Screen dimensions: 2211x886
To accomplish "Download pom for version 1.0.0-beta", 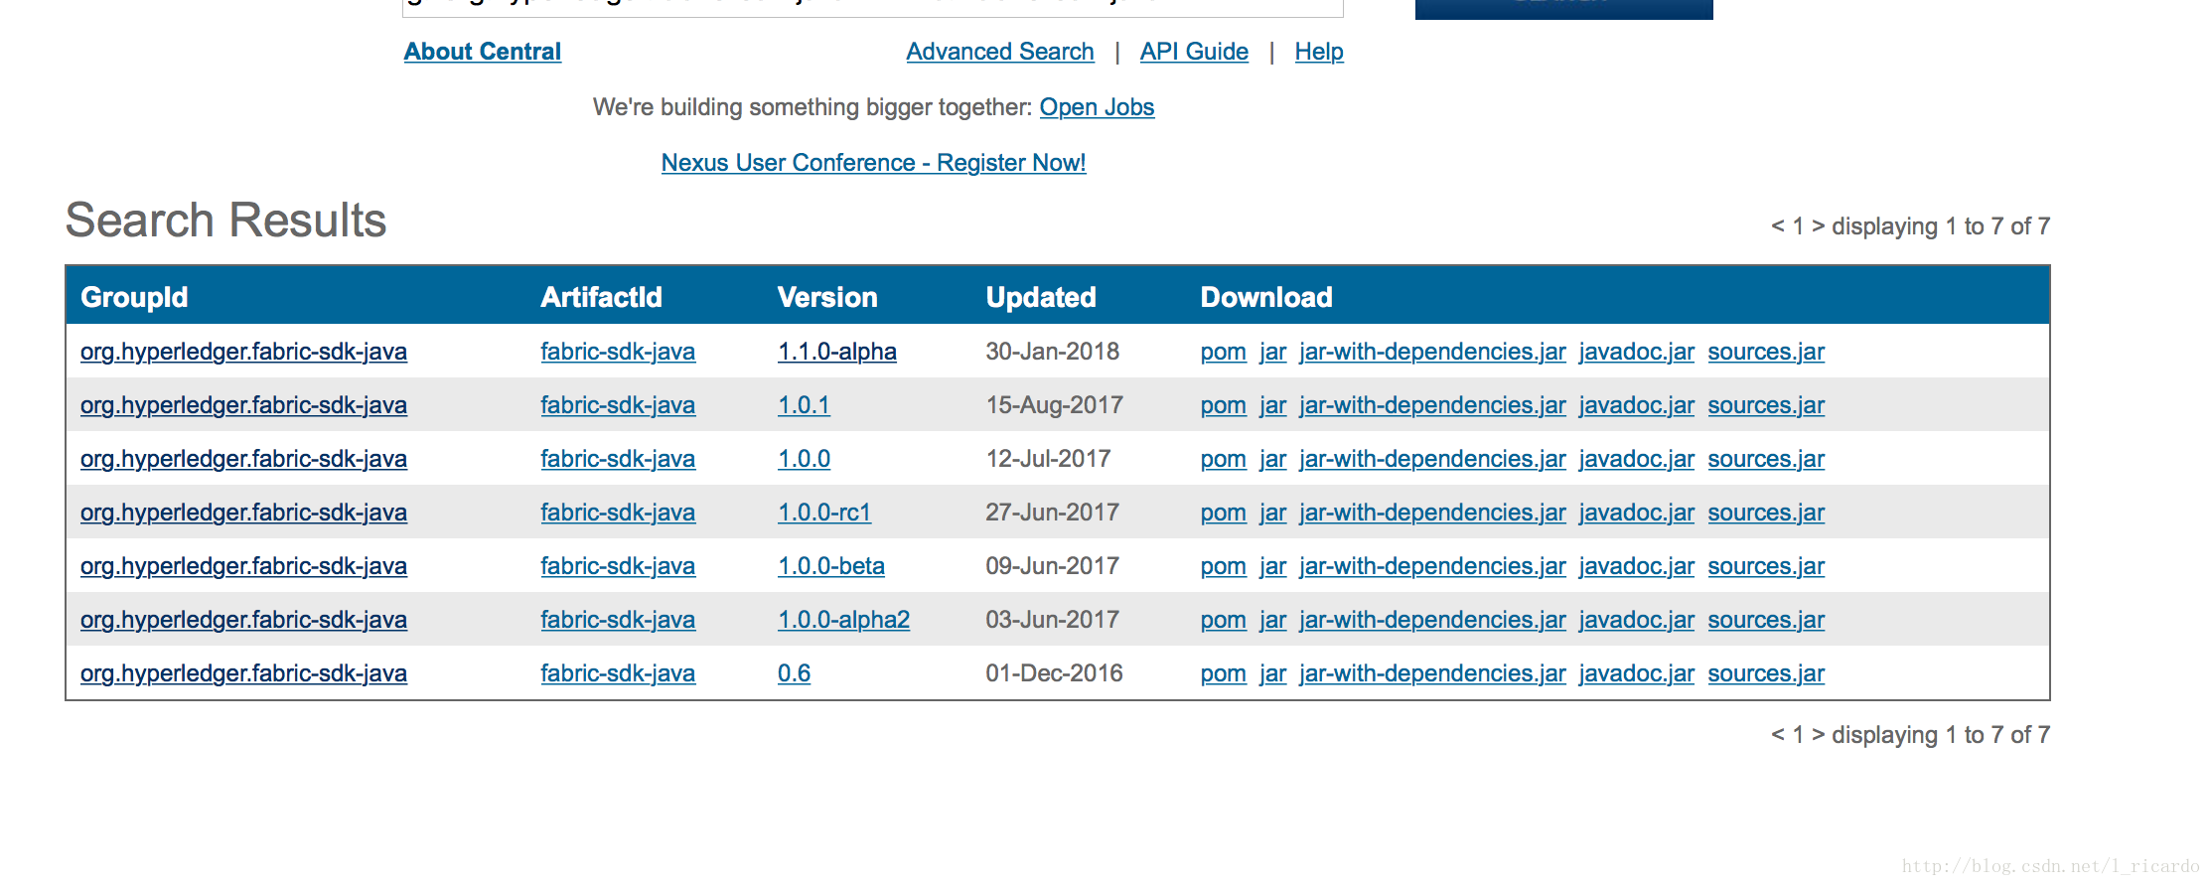I will click(1223, 566).
